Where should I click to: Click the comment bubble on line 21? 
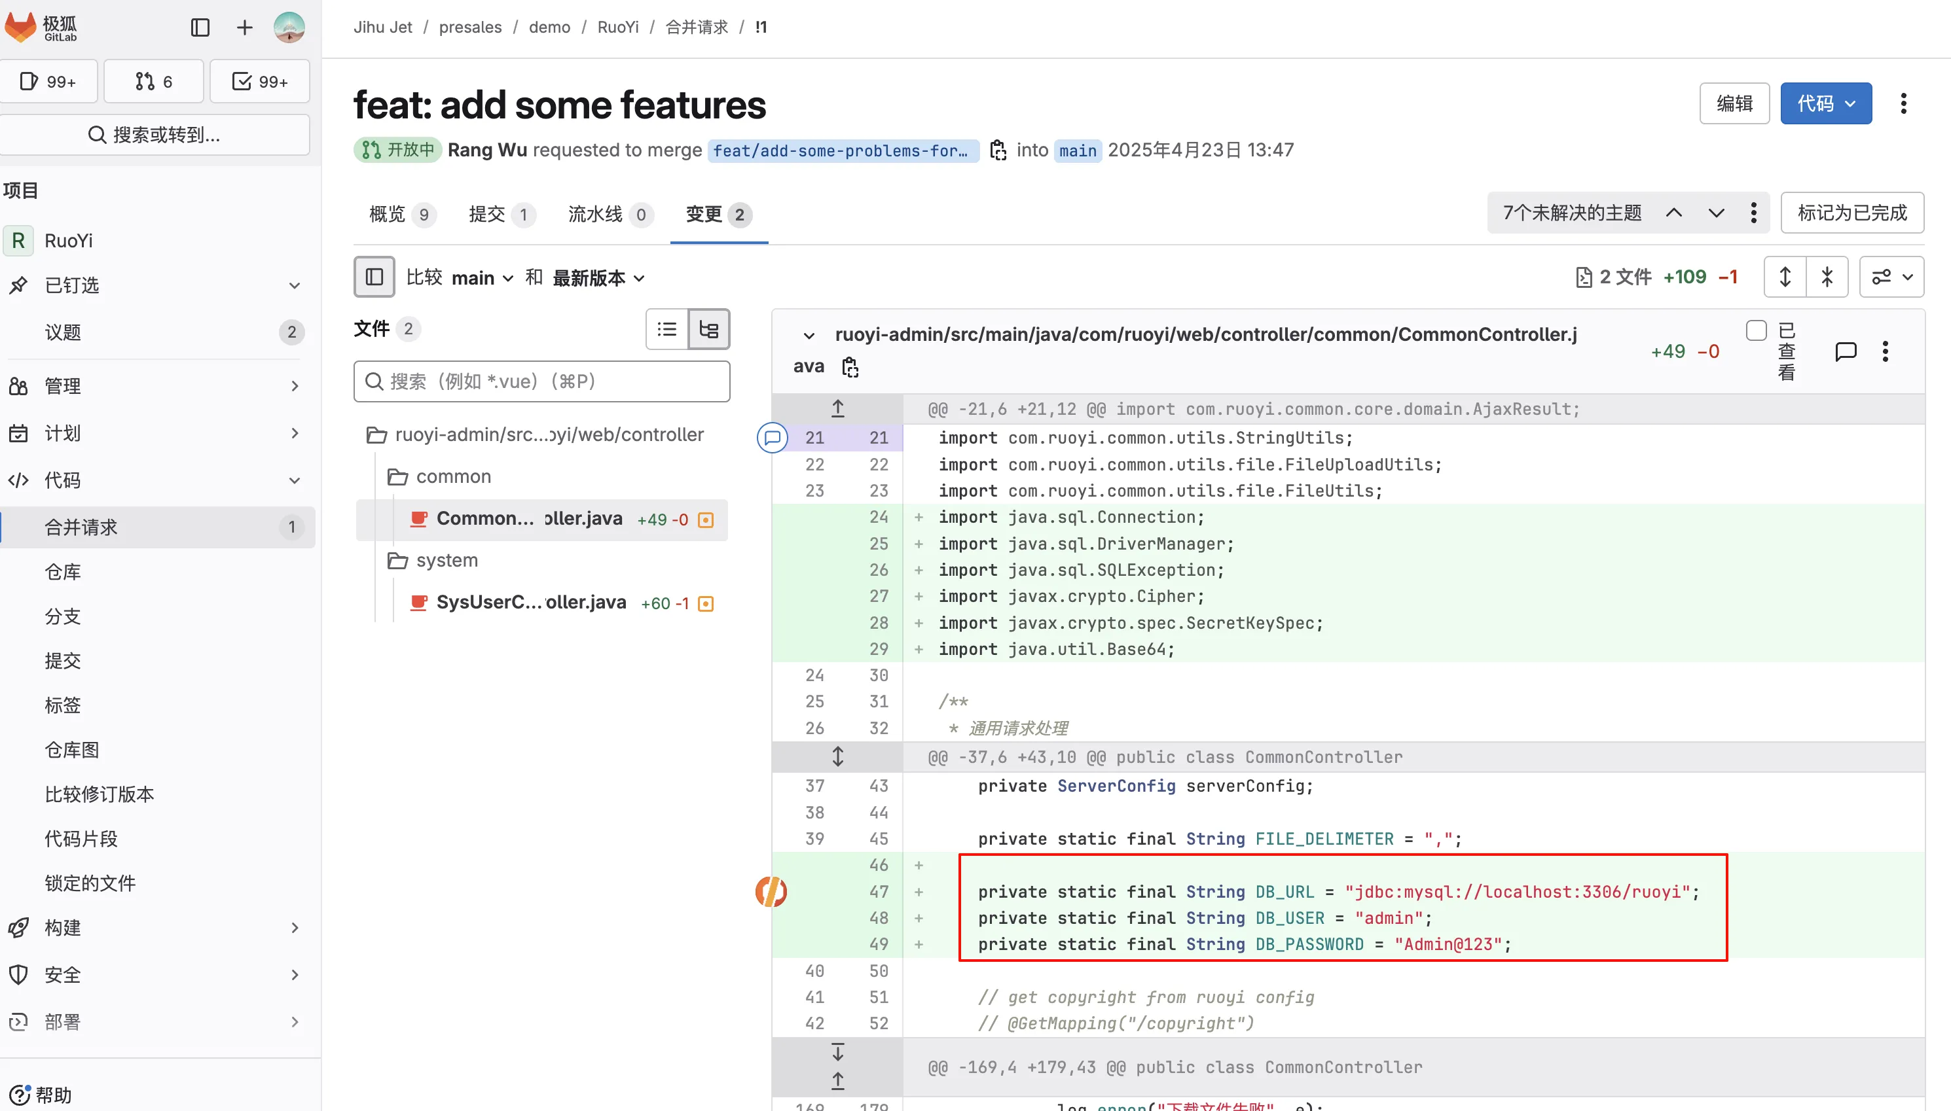click(772, 438)
